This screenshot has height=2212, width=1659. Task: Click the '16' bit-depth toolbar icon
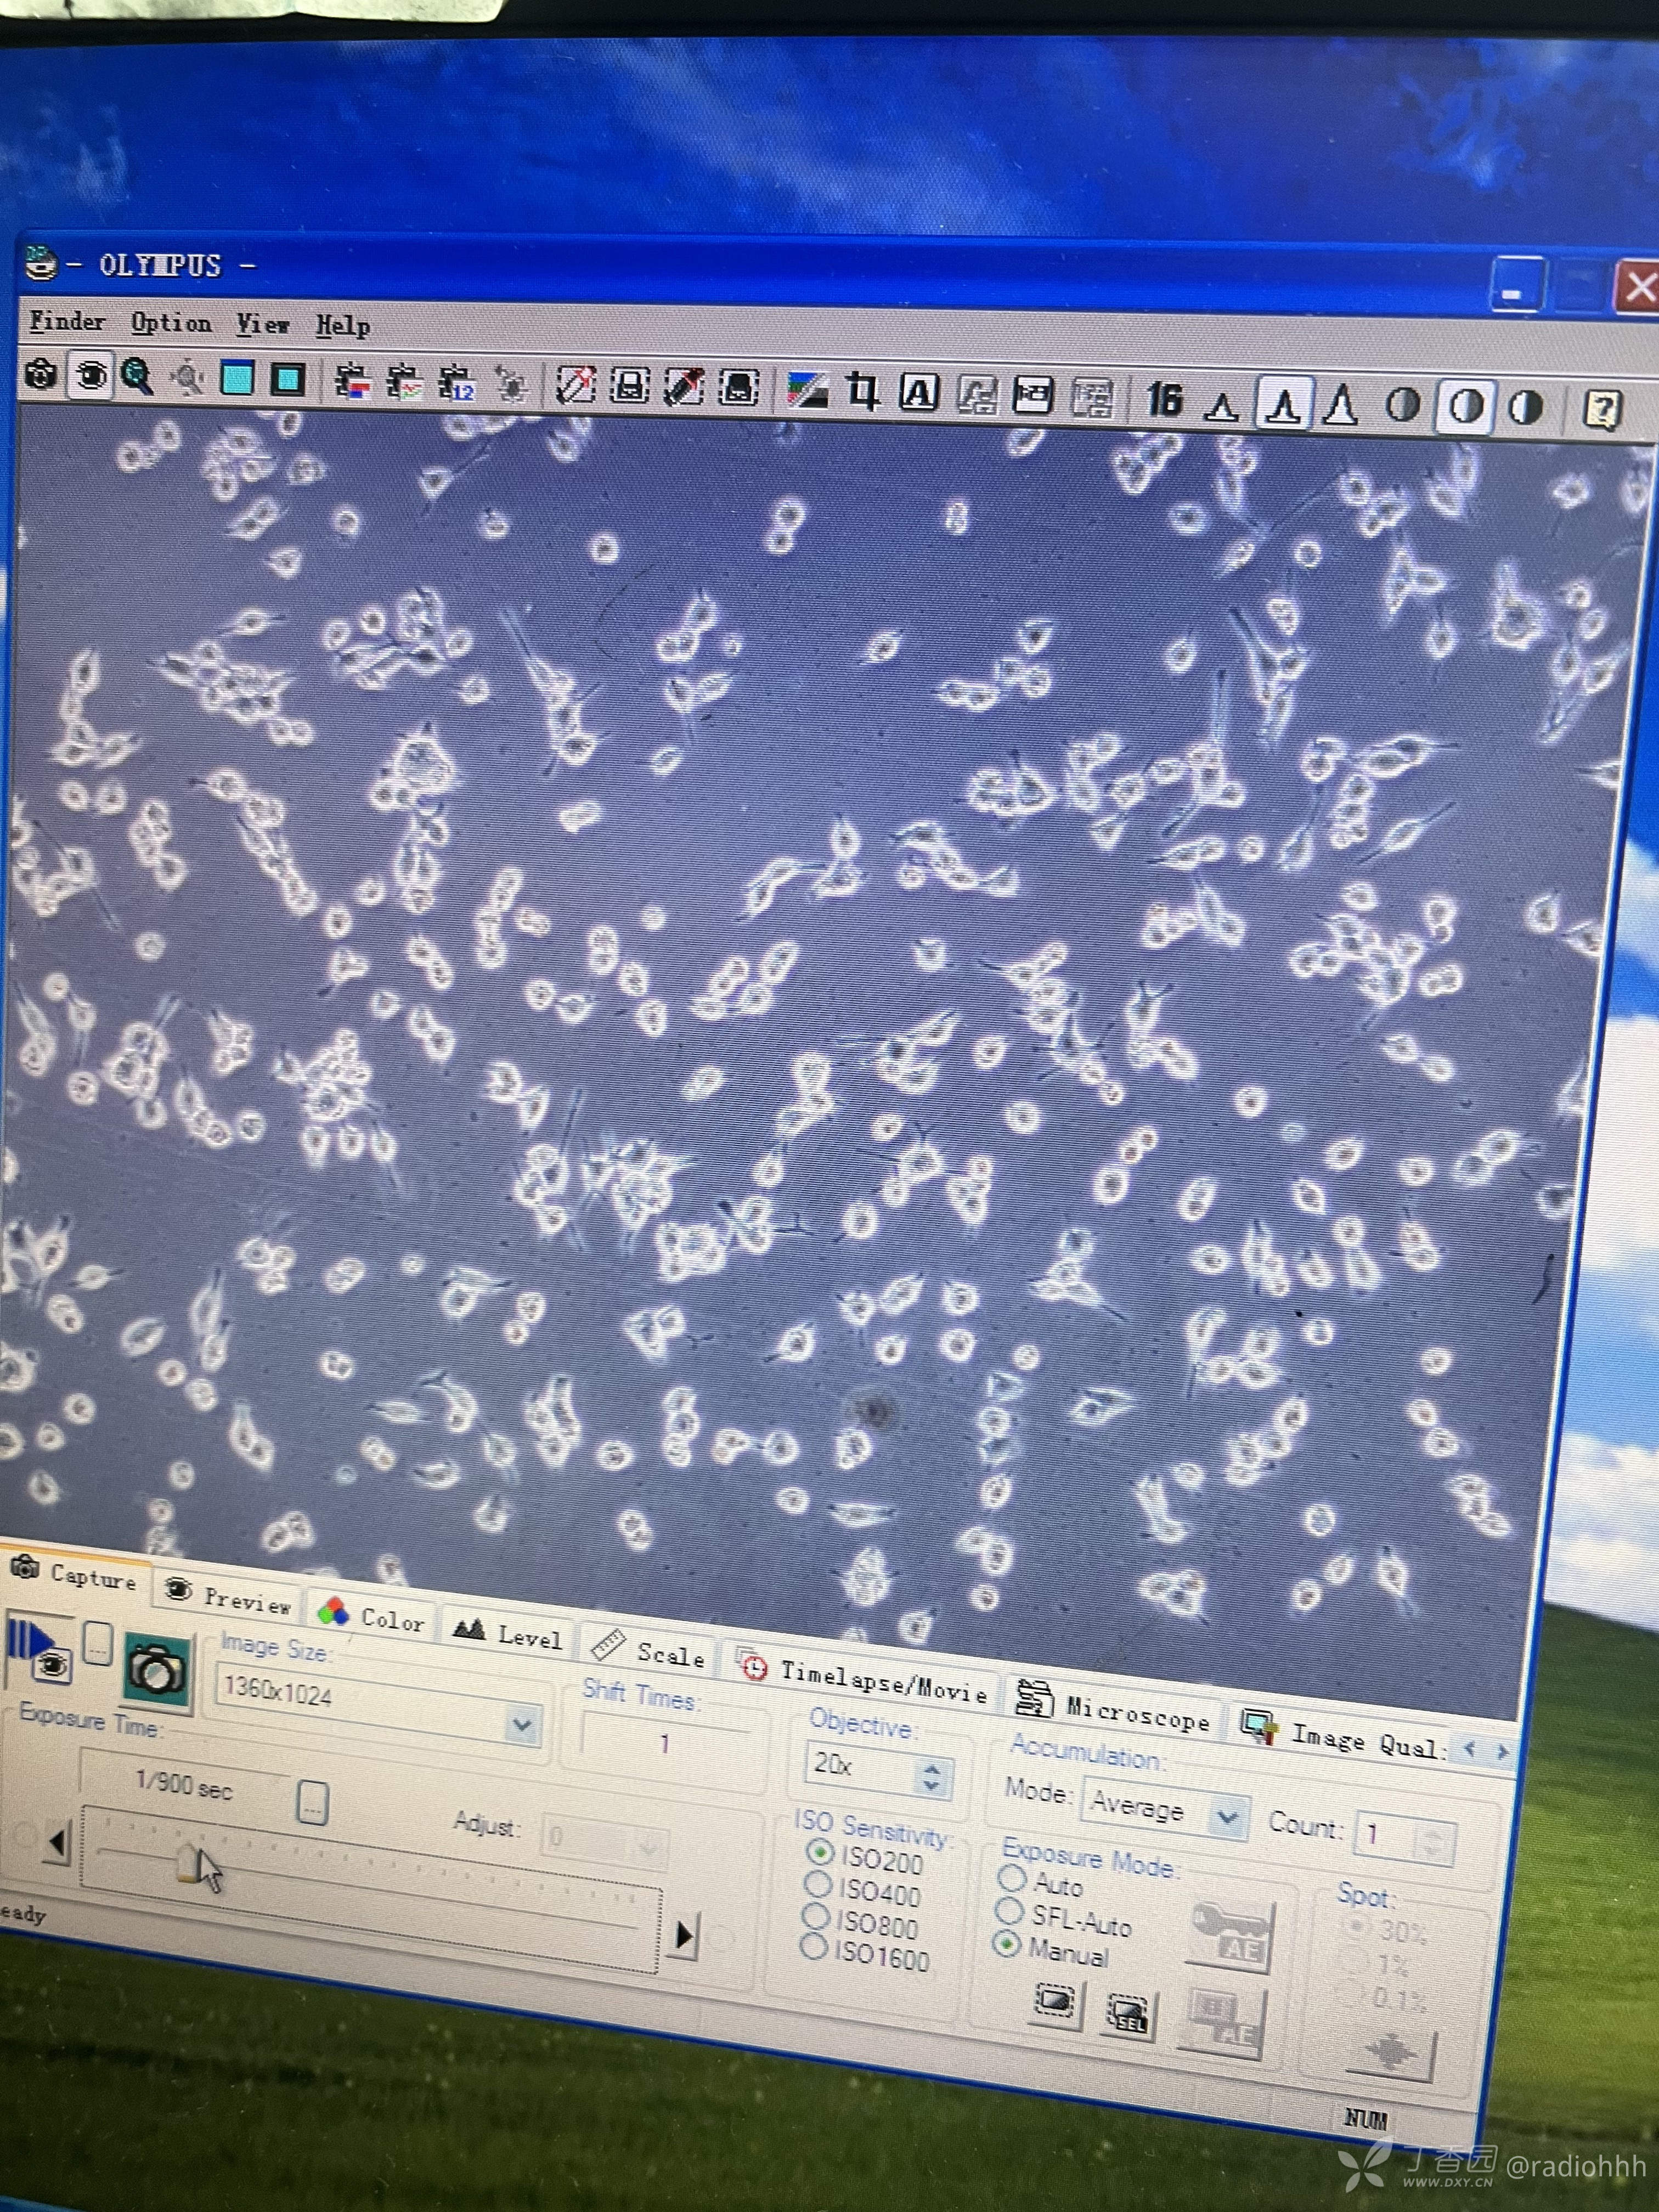(x=1164, y=400)
